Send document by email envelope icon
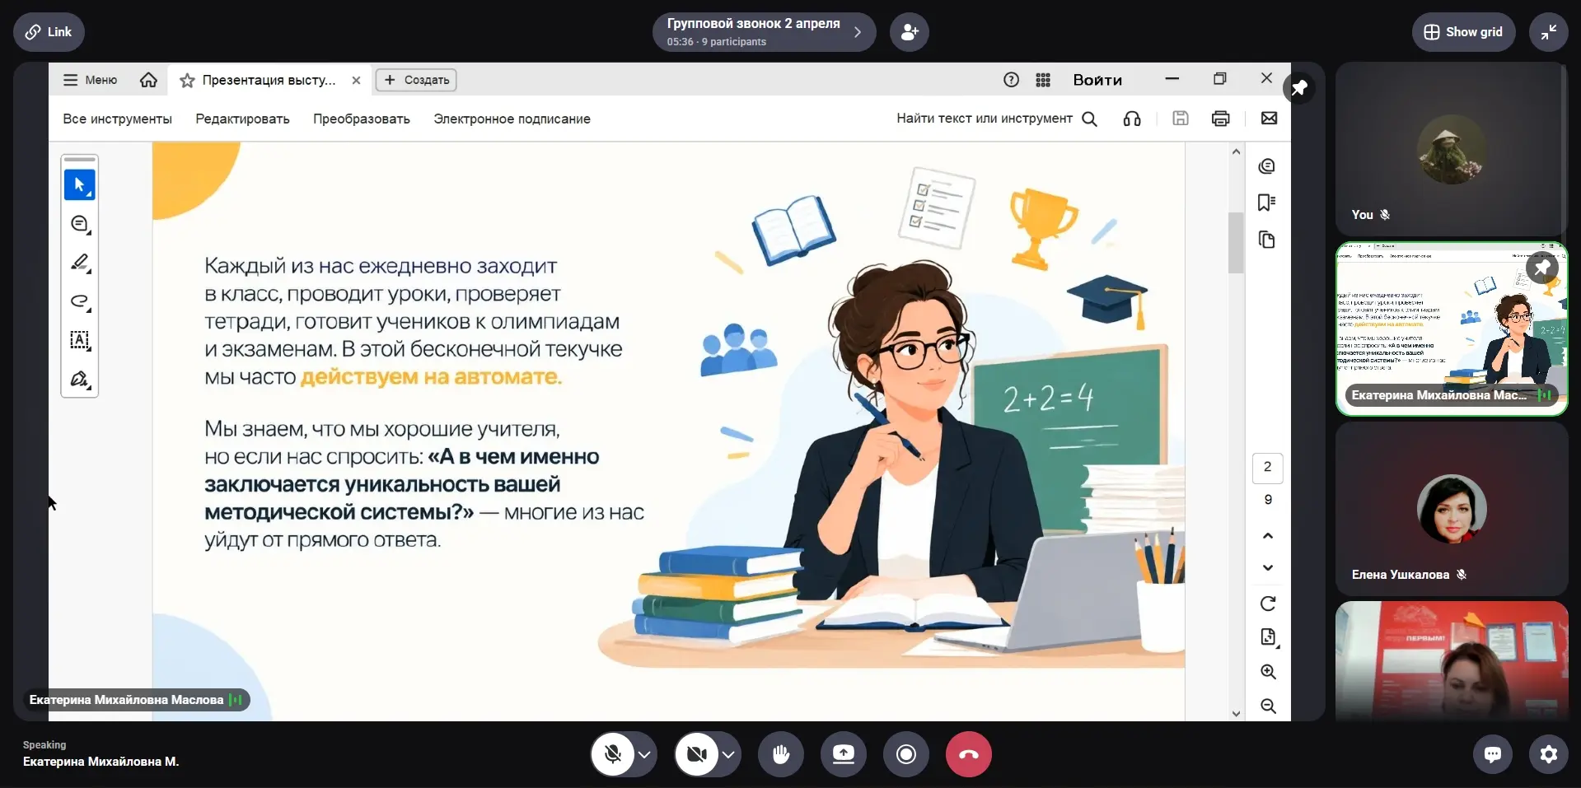 point(1270,119)
